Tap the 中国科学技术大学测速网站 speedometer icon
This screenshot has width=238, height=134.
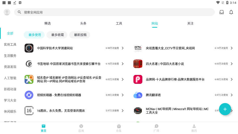(29, 48)
